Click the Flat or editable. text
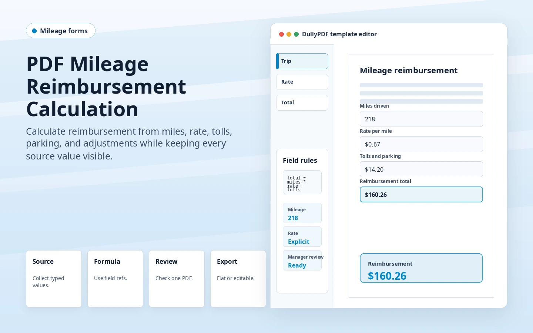 tap(236, 278)
